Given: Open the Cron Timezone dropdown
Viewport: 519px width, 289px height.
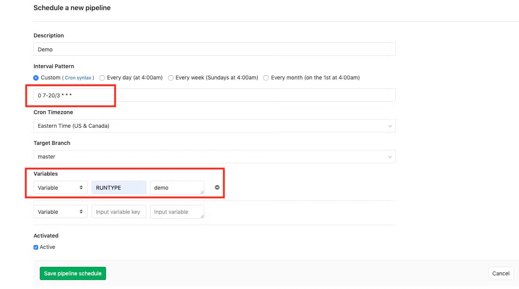Looking at the screenshot, I should point(214,126).
